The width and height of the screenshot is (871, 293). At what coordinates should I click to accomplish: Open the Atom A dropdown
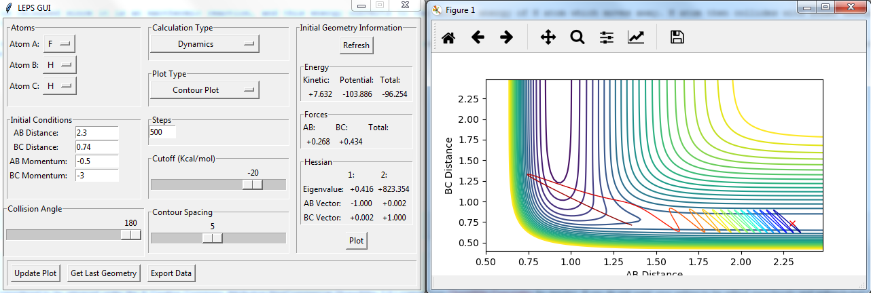(59, 44)
